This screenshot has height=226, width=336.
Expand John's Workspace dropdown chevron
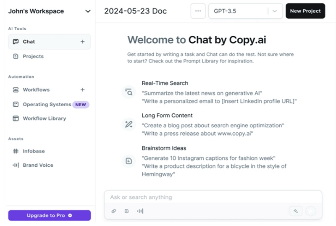pyautogui.click(x=88, y=11)
